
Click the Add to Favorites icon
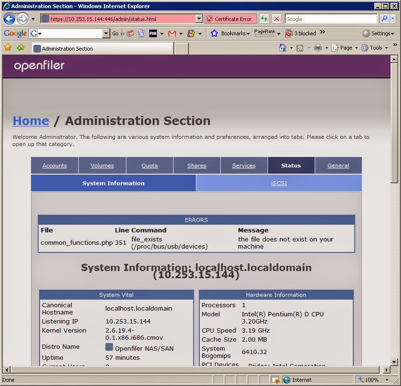point(21,47)
